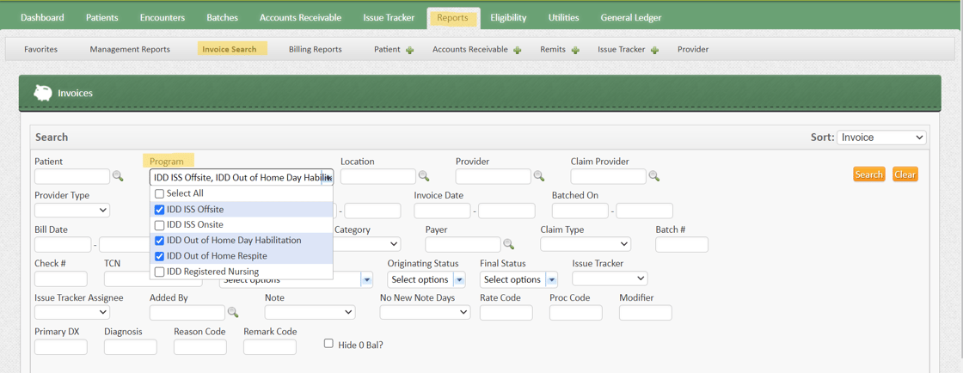This screenshot has height=373, width=963.
Task: Click the orange Search button
Action: tap(869, 174)
